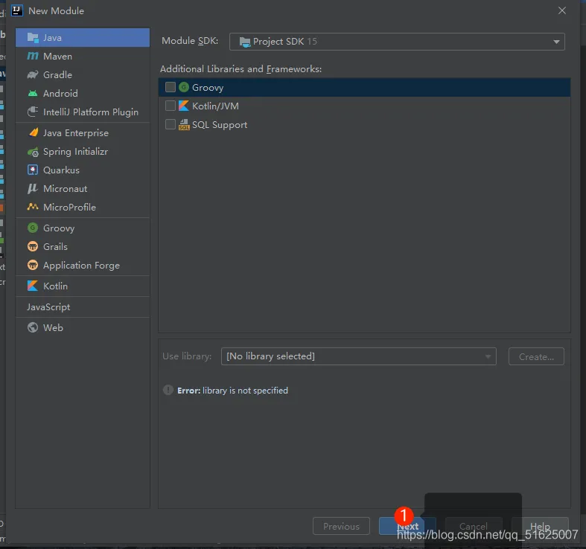Click the 'New Module' dialog title
Image resolution: width=586 pixels, height=549 pixels.
pos(56,11)
